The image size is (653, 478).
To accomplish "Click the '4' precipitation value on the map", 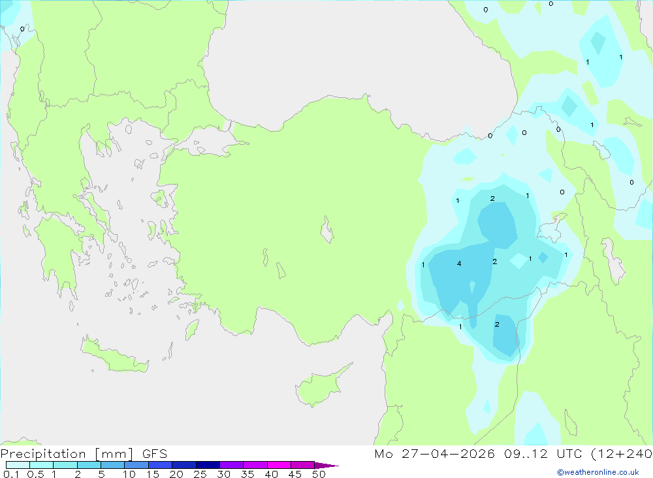I will (459, 263).
